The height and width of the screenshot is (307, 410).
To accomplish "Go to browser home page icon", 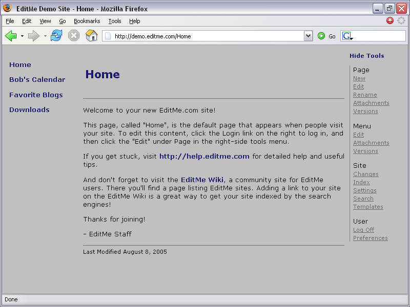I will pos(91,36).
